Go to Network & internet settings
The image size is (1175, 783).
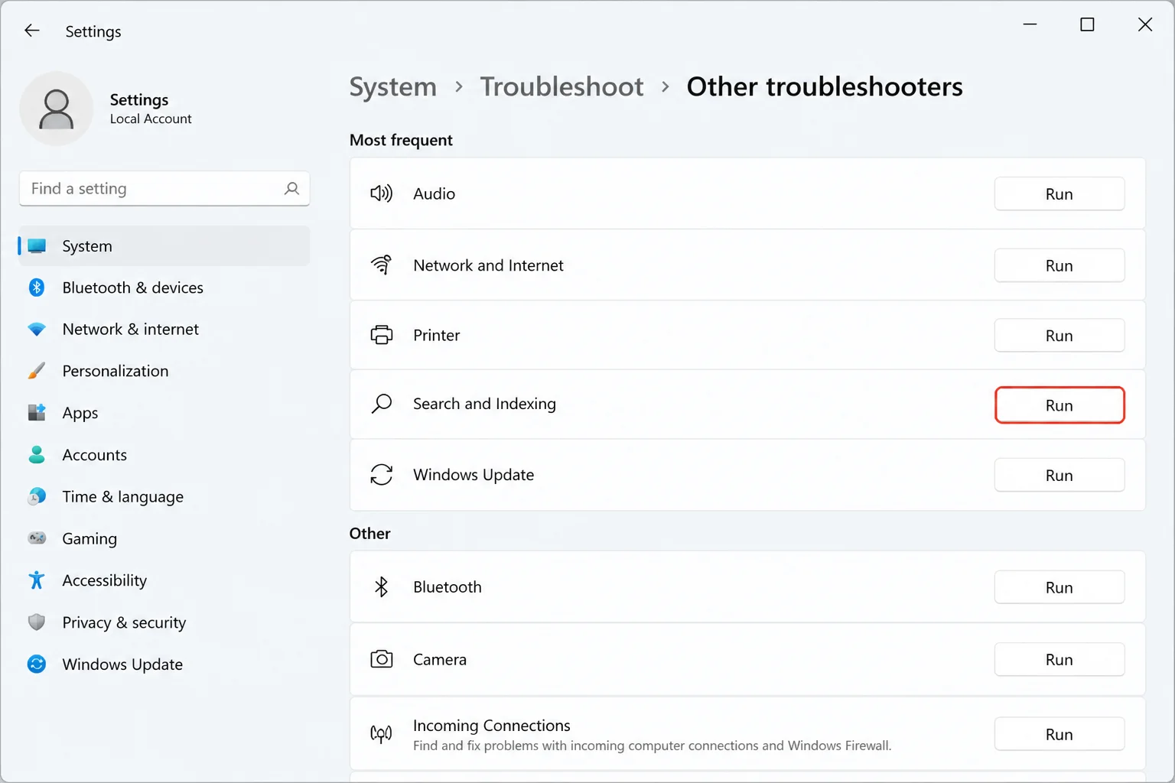tap(164, 330)
